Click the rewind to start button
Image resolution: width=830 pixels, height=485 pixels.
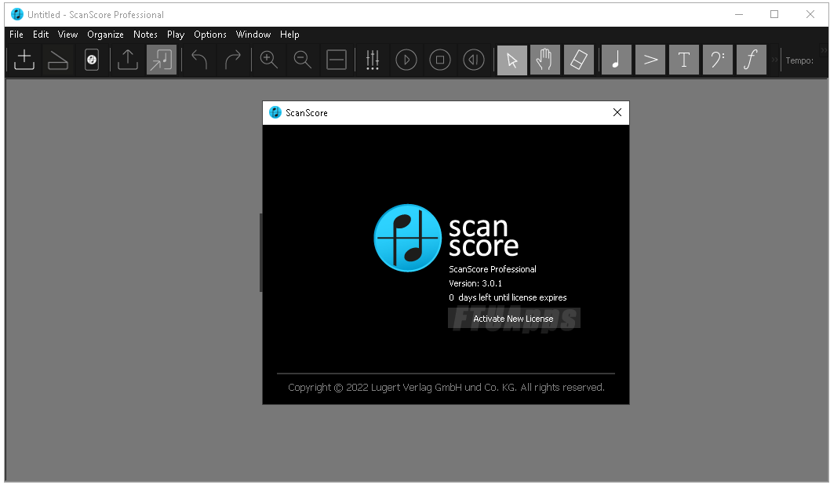pos(474,60)
